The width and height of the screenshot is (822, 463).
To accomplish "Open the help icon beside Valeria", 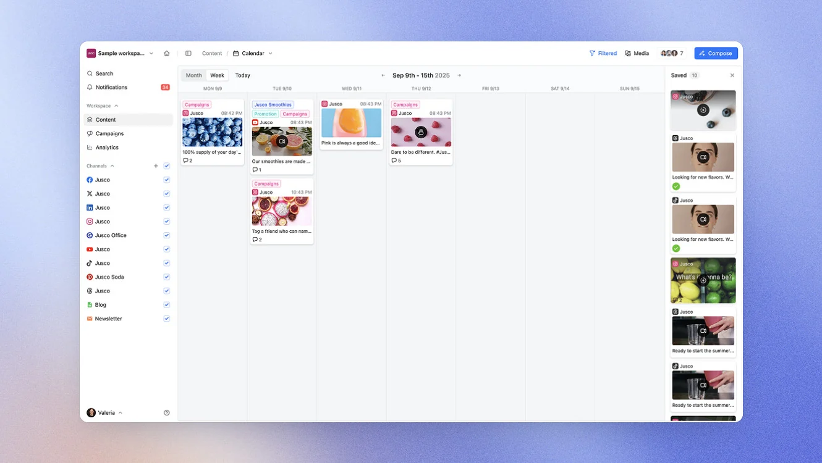I will [167, 412].
